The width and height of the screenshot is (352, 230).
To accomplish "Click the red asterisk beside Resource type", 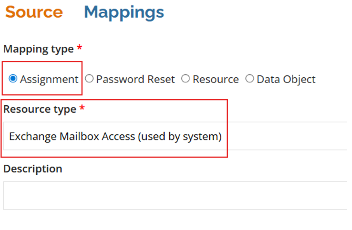I will (x=82, y=108).
